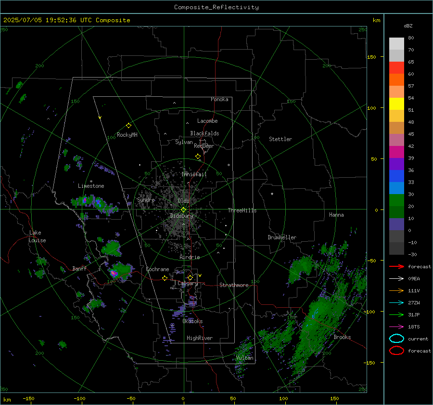Click the dBZ legend heading
This screenshot has width=433, height=405.
[x=408, y=26]
